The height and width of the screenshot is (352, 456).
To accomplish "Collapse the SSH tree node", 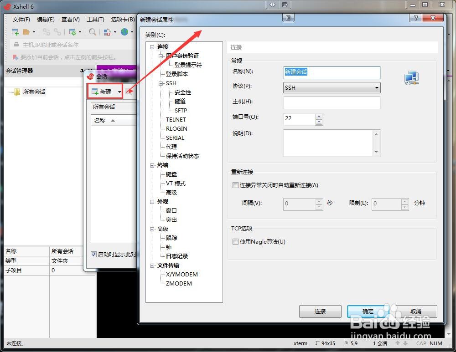I will coord(161,83).
